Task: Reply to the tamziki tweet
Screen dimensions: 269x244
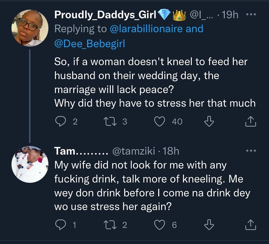Action: (61, 225)
